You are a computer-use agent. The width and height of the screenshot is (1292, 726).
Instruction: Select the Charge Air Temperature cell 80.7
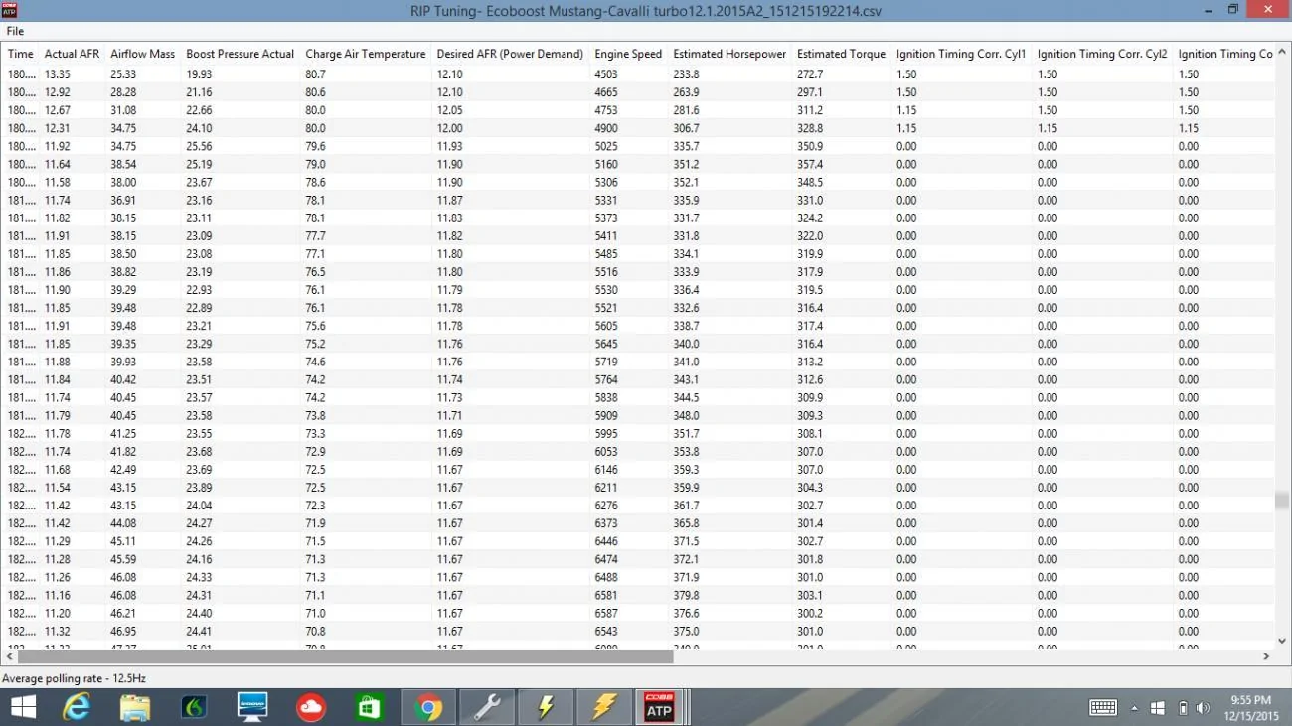[x=316, y=74]
